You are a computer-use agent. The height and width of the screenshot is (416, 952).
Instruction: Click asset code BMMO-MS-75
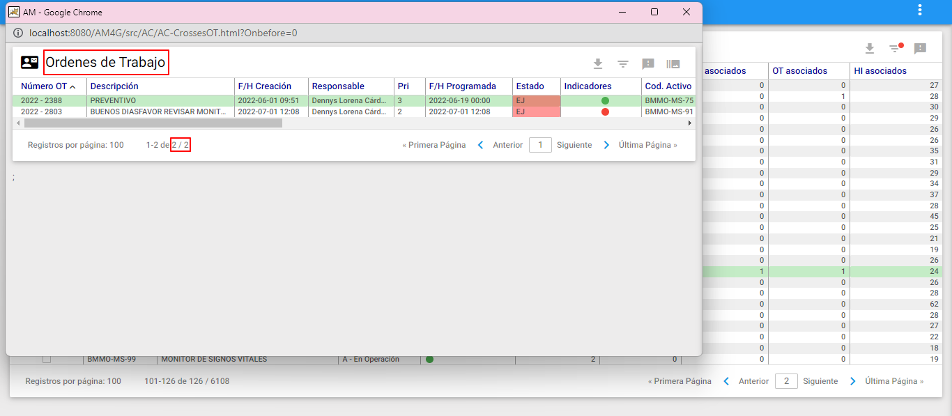pyautogui.click(x=669, y=100)
